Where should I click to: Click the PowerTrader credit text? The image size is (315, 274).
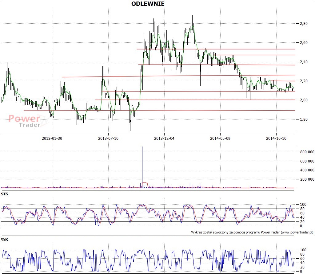click(252, 232)
